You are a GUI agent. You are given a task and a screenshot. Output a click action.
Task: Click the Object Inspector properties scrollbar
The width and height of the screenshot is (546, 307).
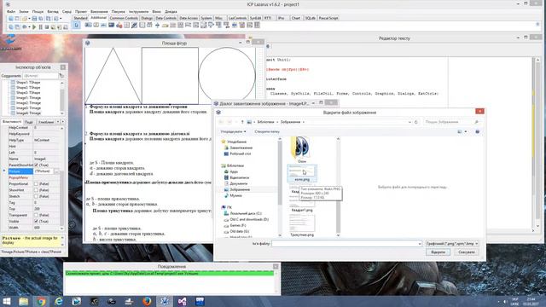point(62,177)
